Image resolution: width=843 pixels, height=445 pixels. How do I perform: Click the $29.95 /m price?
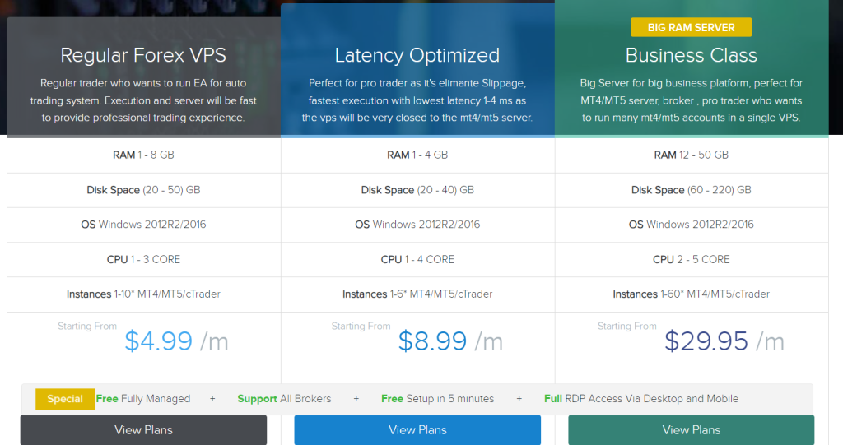point(724,341)
